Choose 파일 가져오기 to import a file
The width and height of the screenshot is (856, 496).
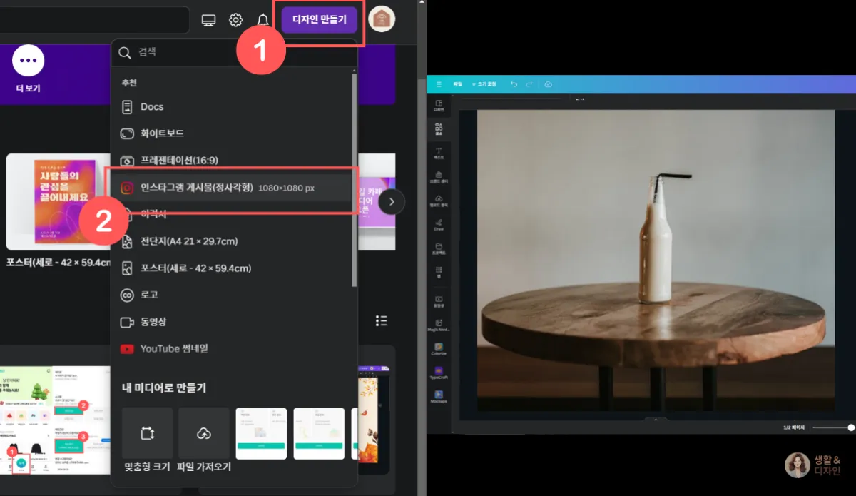204,434
